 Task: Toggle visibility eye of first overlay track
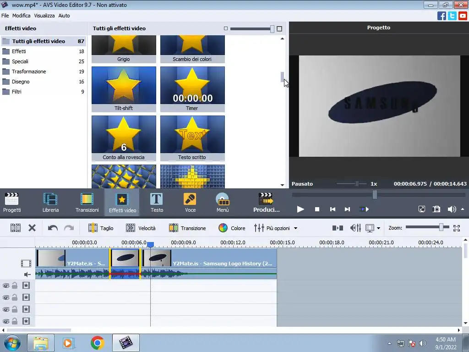(5, 286)
